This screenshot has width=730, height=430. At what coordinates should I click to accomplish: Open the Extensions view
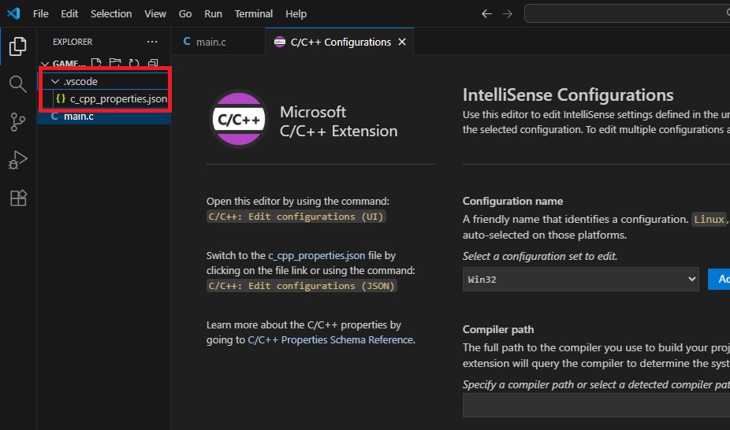[17, 198]
